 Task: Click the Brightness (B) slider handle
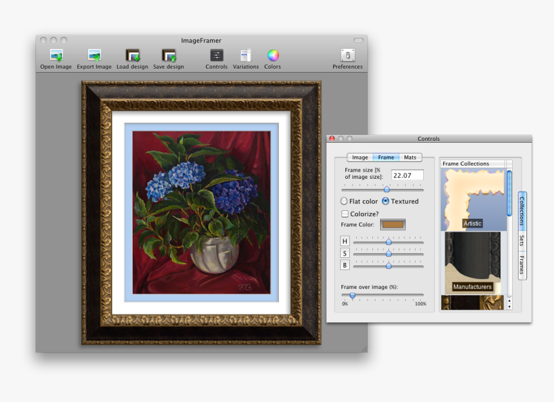[388, 266]
